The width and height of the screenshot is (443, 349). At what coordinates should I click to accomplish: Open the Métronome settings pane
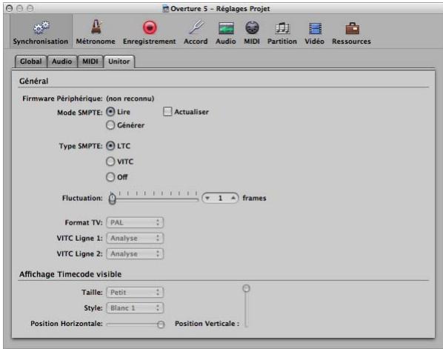(x=96, y=33)
